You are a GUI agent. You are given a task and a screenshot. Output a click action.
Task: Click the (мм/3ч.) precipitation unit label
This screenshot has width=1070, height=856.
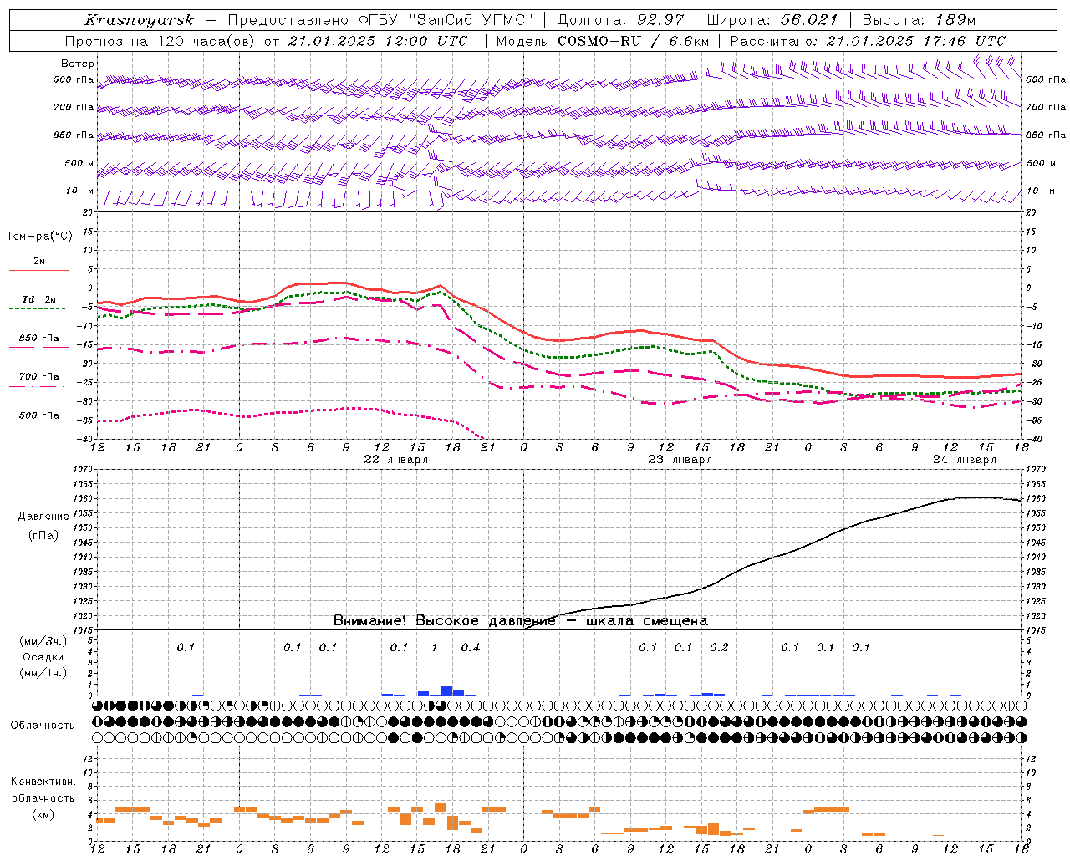(43, 641)
